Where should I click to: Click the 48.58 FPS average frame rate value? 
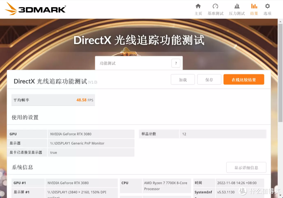[85, 100]
